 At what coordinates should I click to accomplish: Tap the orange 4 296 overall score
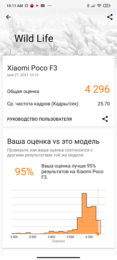coord(97,89)
